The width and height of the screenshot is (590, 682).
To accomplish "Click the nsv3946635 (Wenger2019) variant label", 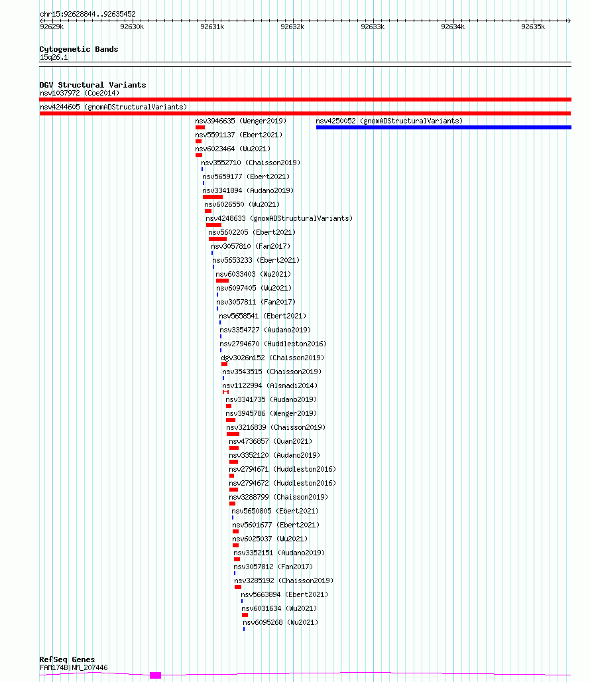I will coord(241,121).
